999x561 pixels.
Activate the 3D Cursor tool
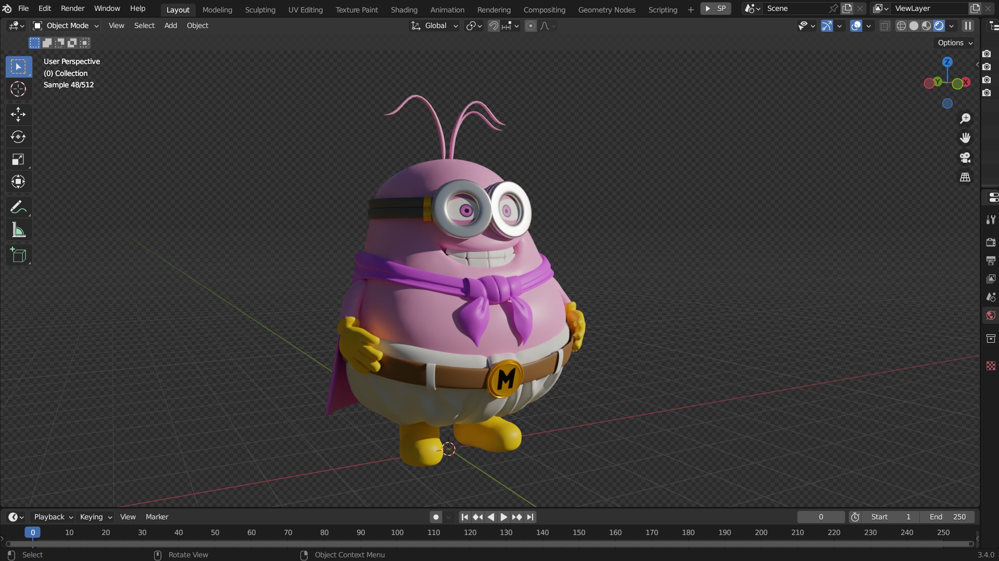tap(18, 89)
